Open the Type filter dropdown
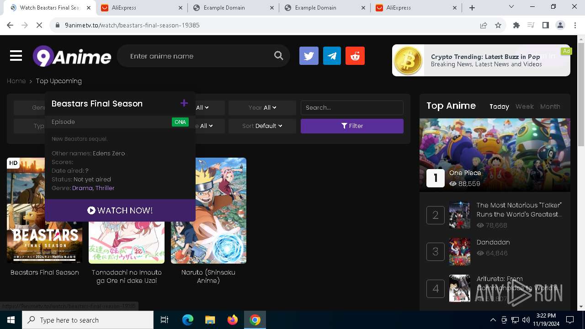This screenshot has width=585, height=329. (30, 126)
